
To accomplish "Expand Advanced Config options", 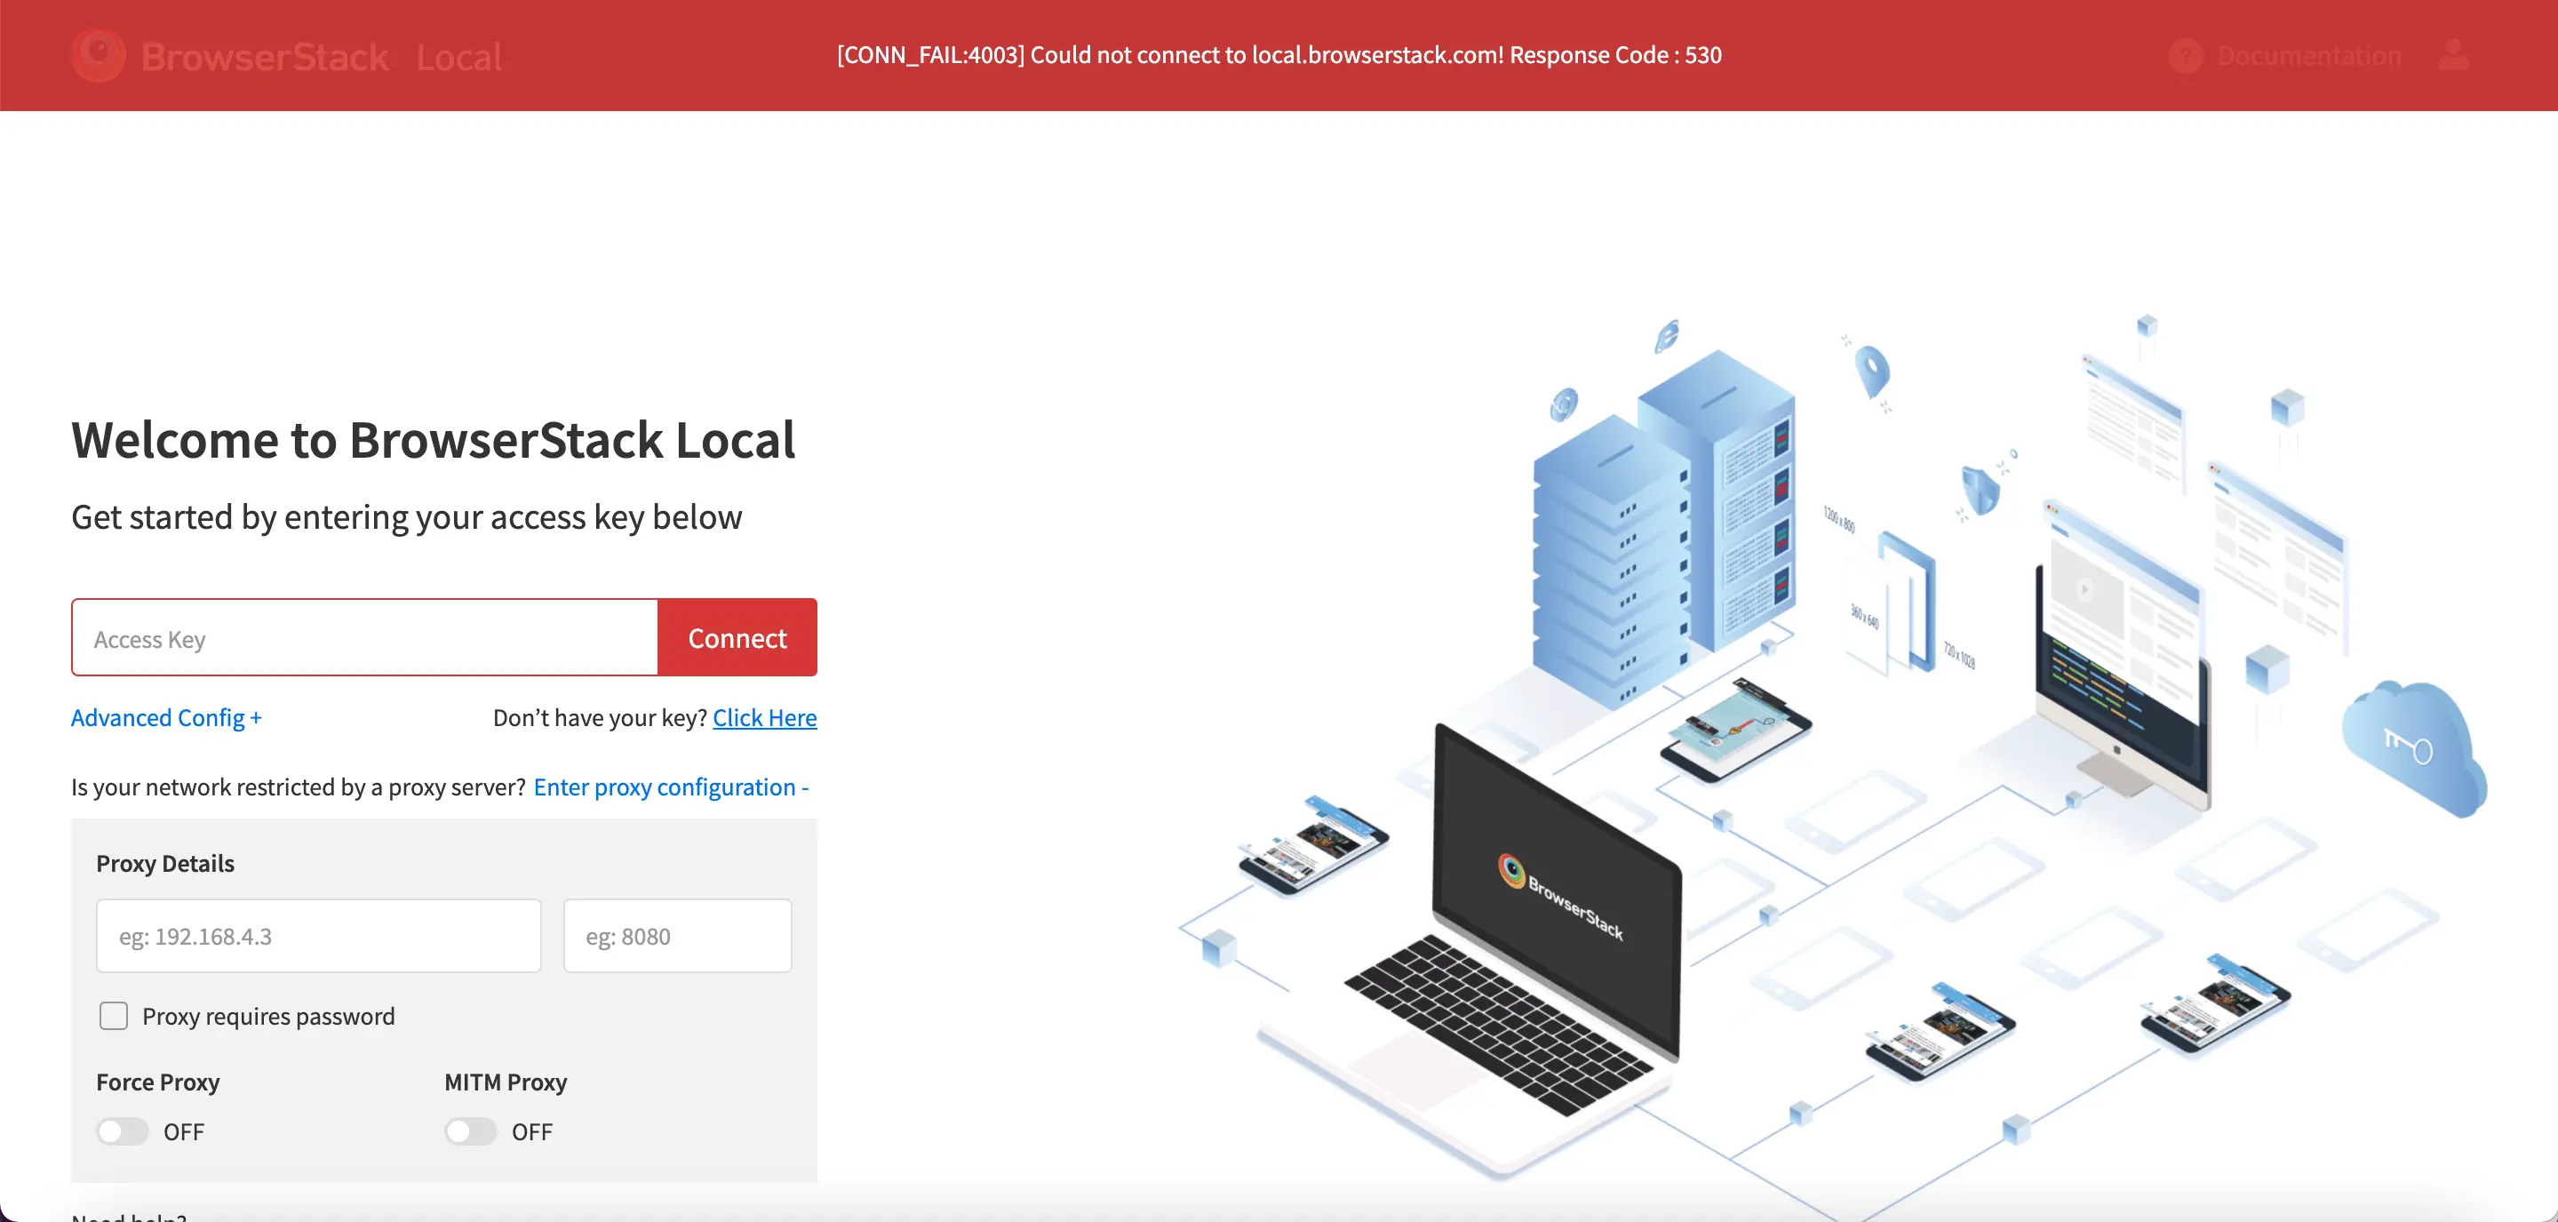I will click(x=166, y=717).
